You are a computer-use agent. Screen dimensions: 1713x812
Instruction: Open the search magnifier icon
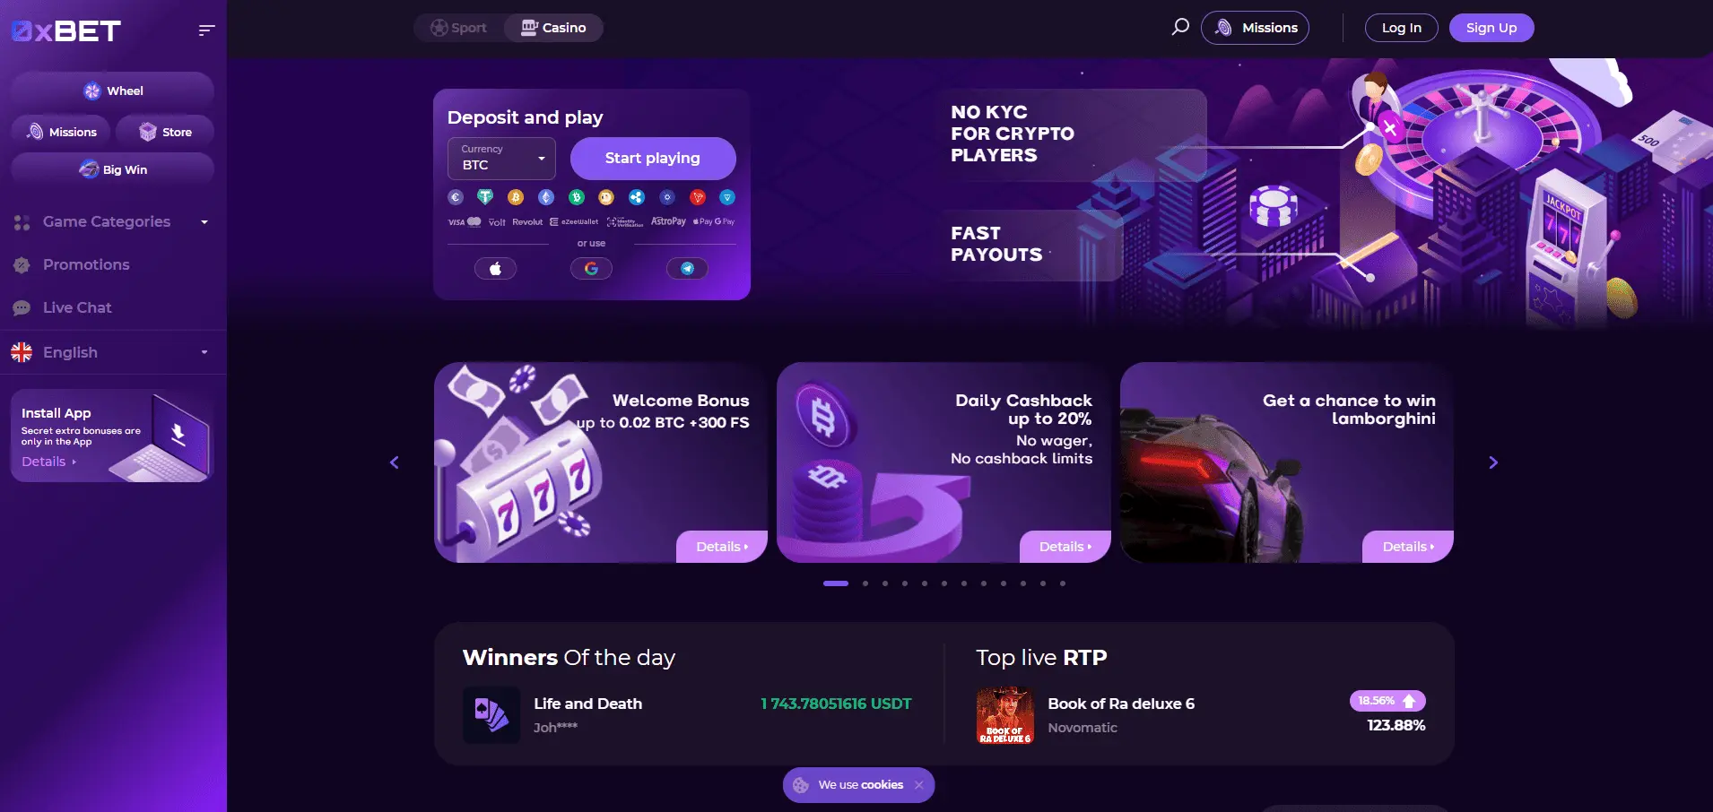coord(1180,27)
